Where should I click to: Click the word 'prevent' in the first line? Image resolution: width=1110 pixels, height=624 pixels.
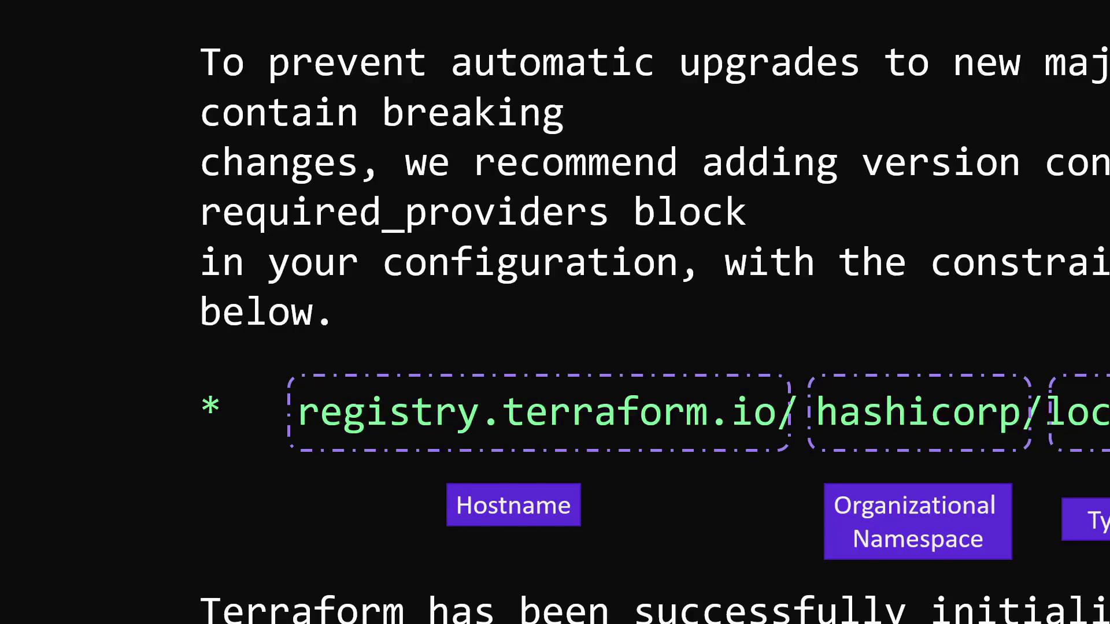click(x=347, y=63)
